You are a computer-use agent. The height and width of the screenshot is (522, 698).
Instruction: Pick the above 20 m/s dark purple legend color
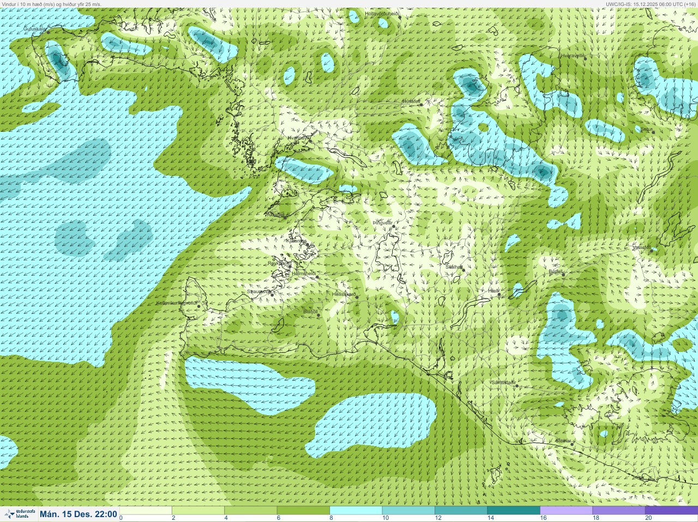[670, 511]
